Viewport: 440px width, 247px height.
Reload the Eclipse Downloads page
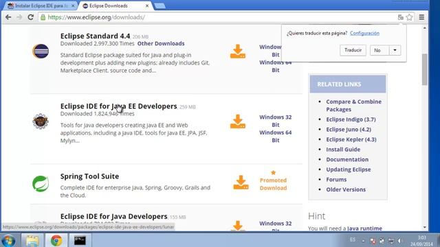click(30, 17)
